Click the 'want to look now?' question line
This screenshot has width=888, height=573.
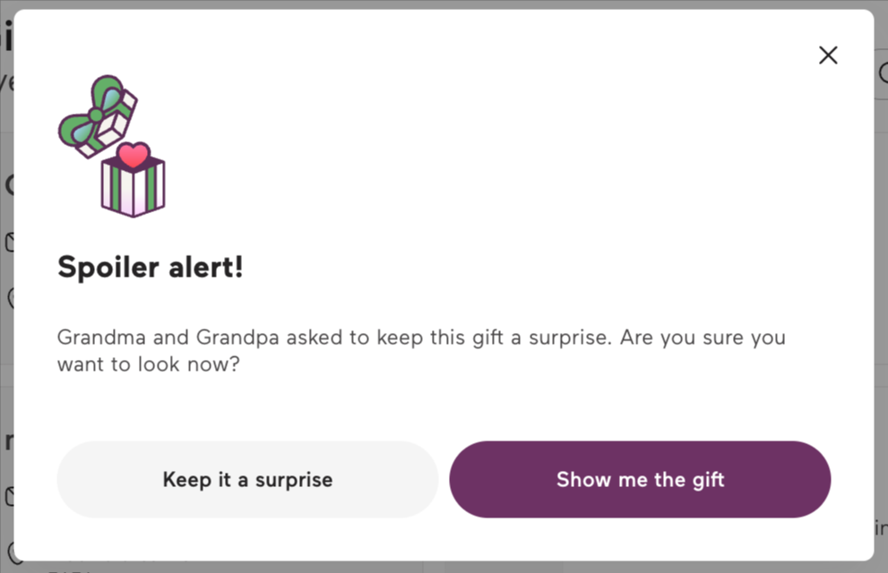click(149, 364)
